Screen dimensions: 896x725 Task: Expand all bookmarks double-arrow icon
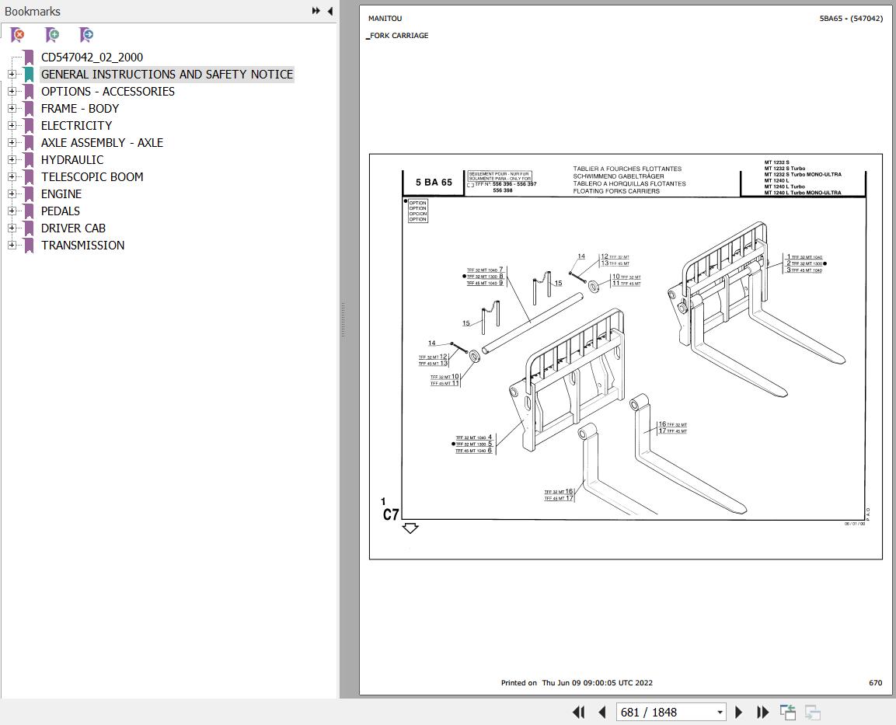pos(316,11)
